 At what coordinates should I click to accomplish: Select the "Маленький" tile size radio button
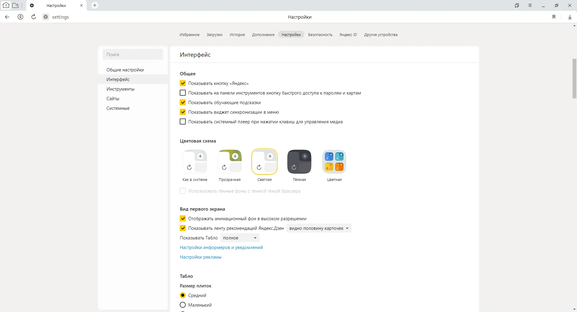point(183,305)
